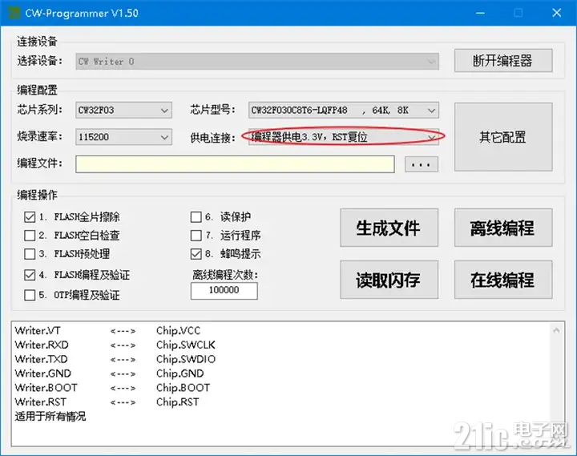577x456 pixels.
Task: Close the CW-Programmer window
Action: tap(557, 14)
